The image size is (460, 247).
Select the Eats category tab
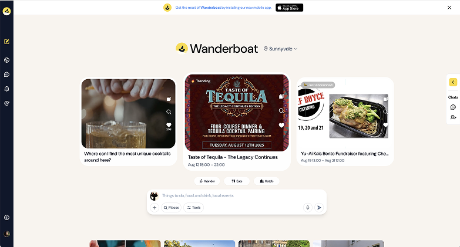click(x=237, y=181)
